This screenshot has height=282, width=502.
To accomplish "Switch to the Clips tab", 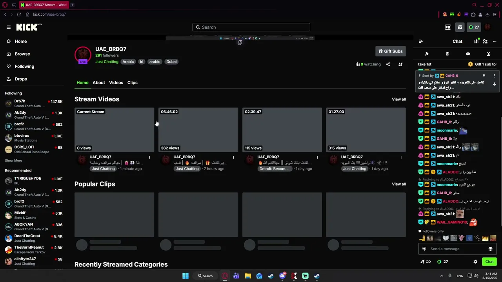I will click(133, 83).
